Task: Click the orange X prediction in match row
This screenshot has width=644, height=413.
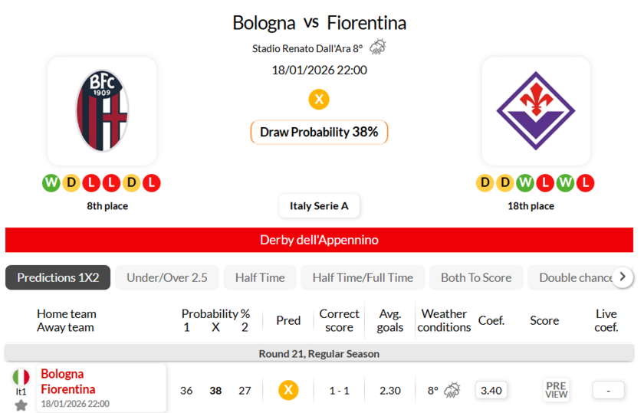Action: coord(288,390)
